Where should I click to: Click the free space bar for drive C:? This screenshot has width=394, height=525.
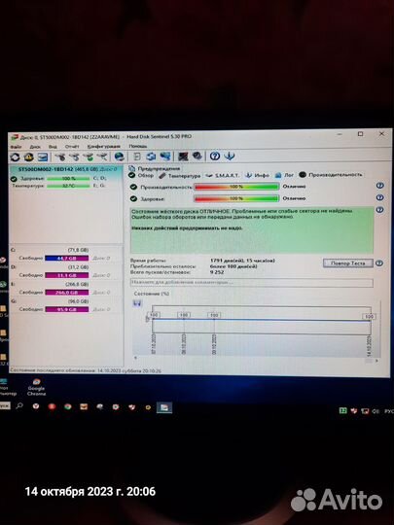(67, 259)
